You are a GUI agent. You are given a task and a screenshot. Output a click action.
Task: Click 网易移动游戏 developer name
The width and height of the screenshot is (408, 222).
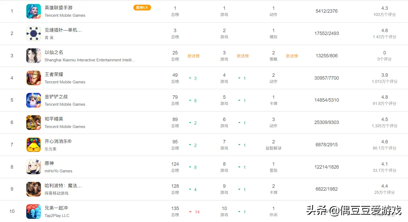coord(56,193)
